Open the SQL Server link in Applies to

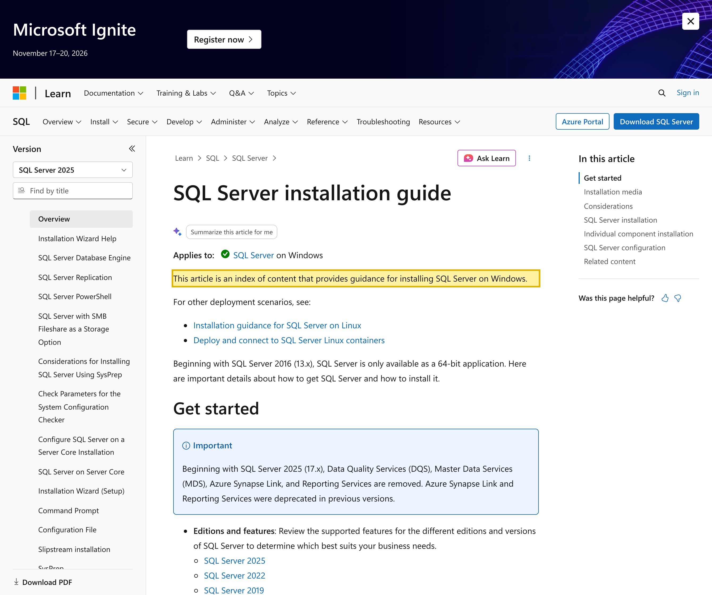[253, 255]
